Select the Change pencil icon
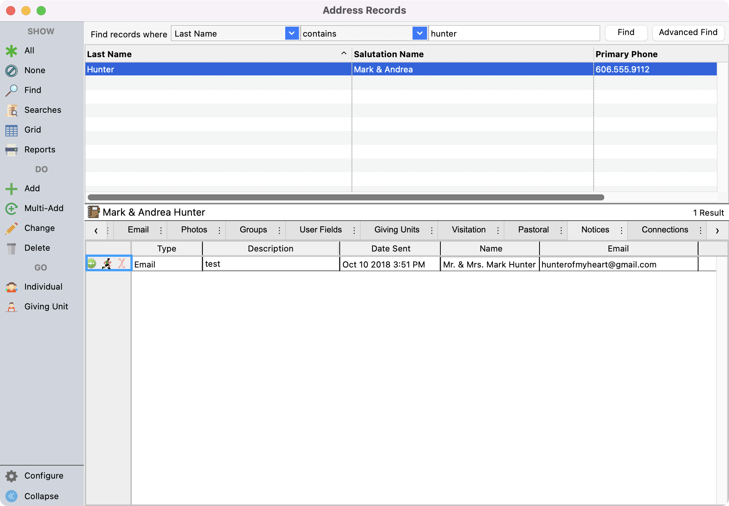 11,228
